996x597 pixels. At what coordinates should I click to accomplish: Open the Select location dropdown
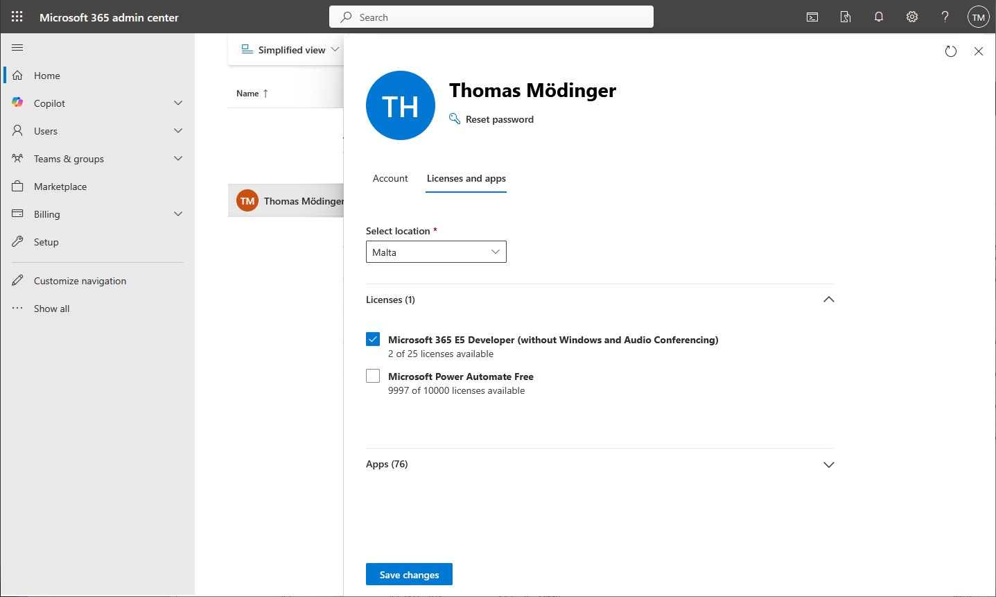point(436,252)
